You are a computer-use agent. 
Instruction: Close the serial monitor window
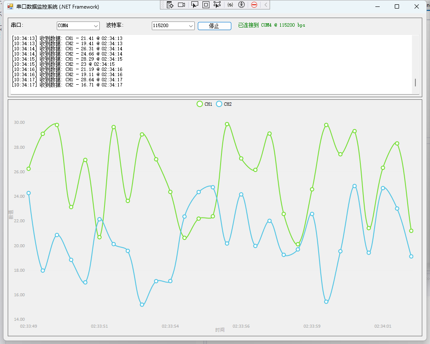tap(417, 6)
